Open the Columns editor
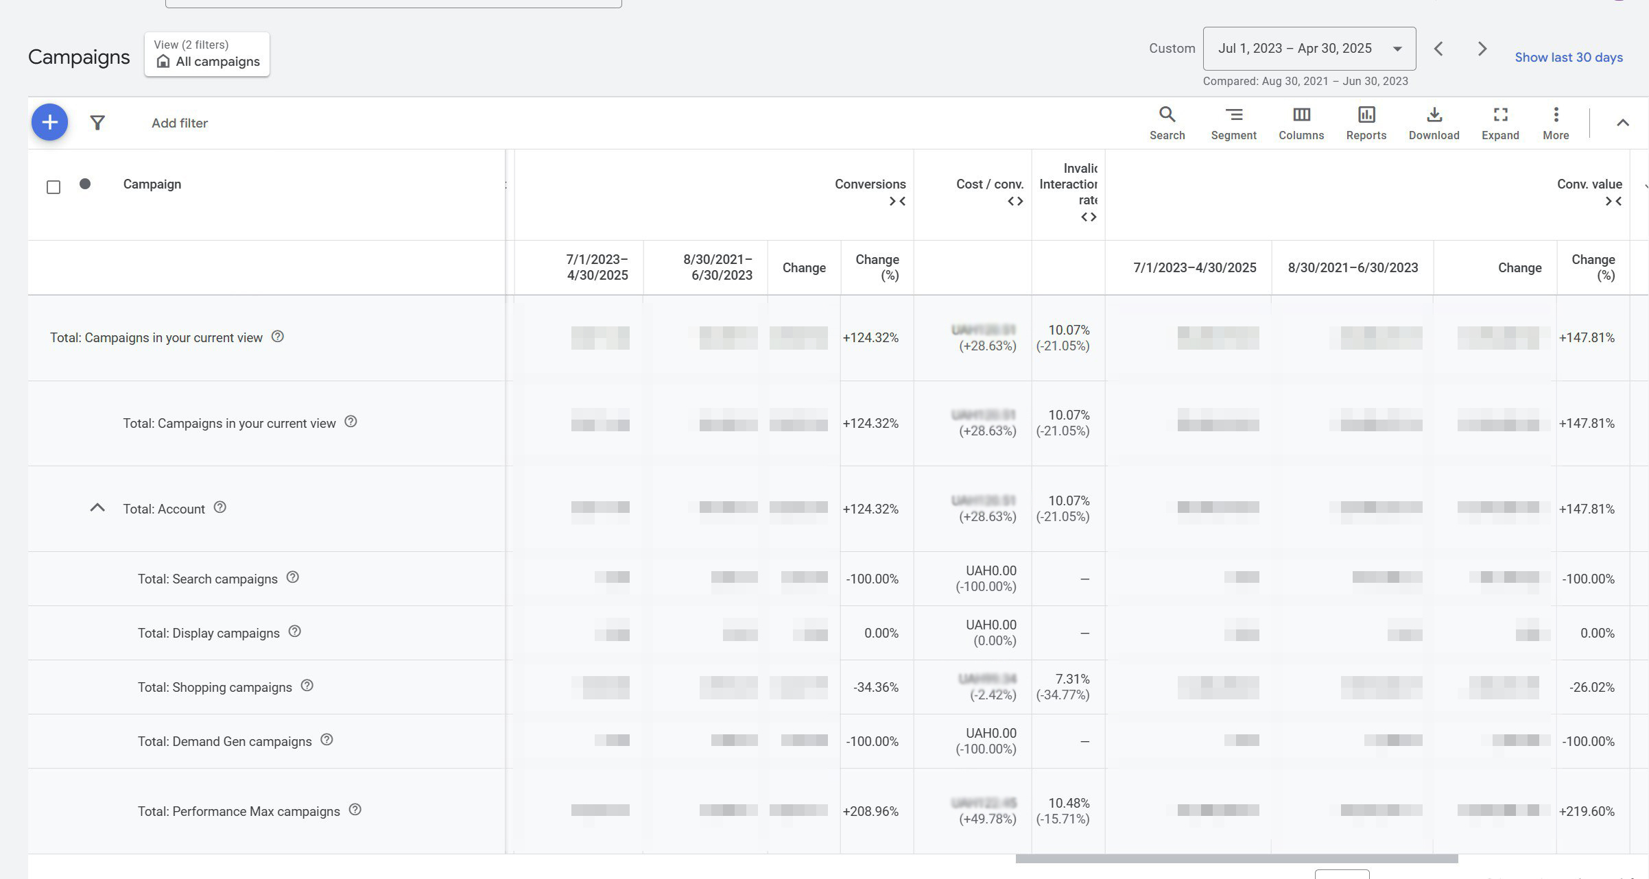 coord(1301,123)
